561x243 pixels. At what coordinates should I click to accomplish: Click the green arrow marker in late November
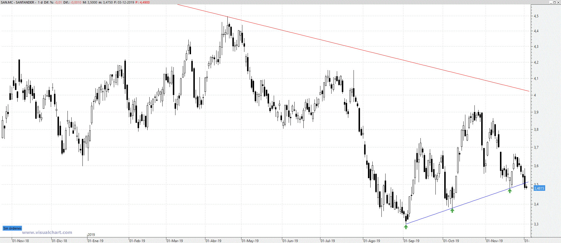510,191
